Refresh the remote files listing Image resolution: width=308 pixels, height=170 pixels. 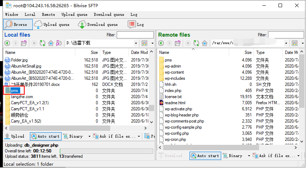196,43
